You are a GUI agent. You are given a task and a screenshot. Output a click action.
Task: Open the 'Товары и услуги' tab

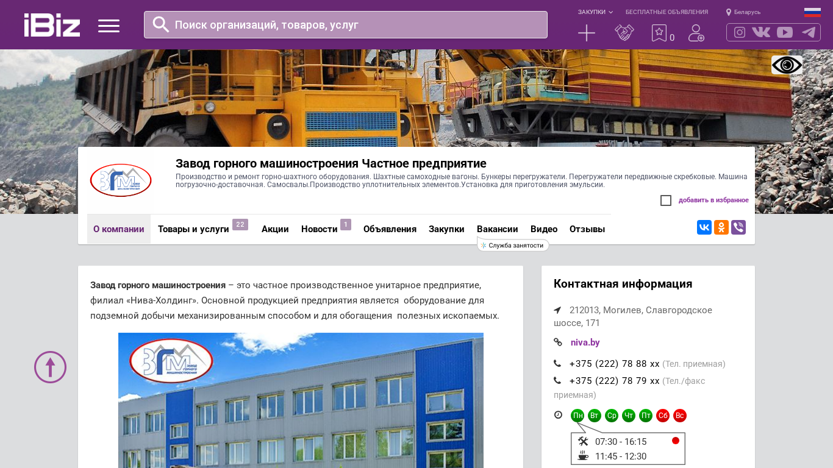point(193,229)
